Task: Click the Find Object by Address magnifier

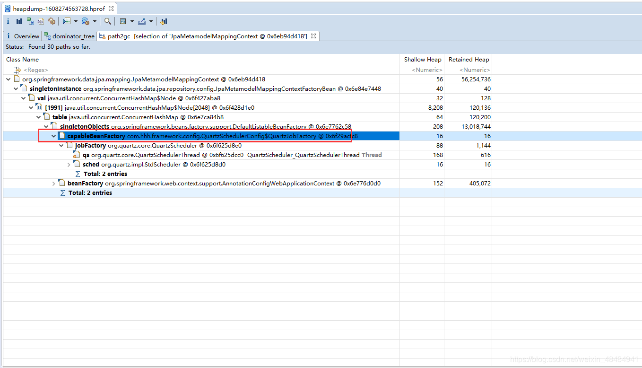Action: 108,21
